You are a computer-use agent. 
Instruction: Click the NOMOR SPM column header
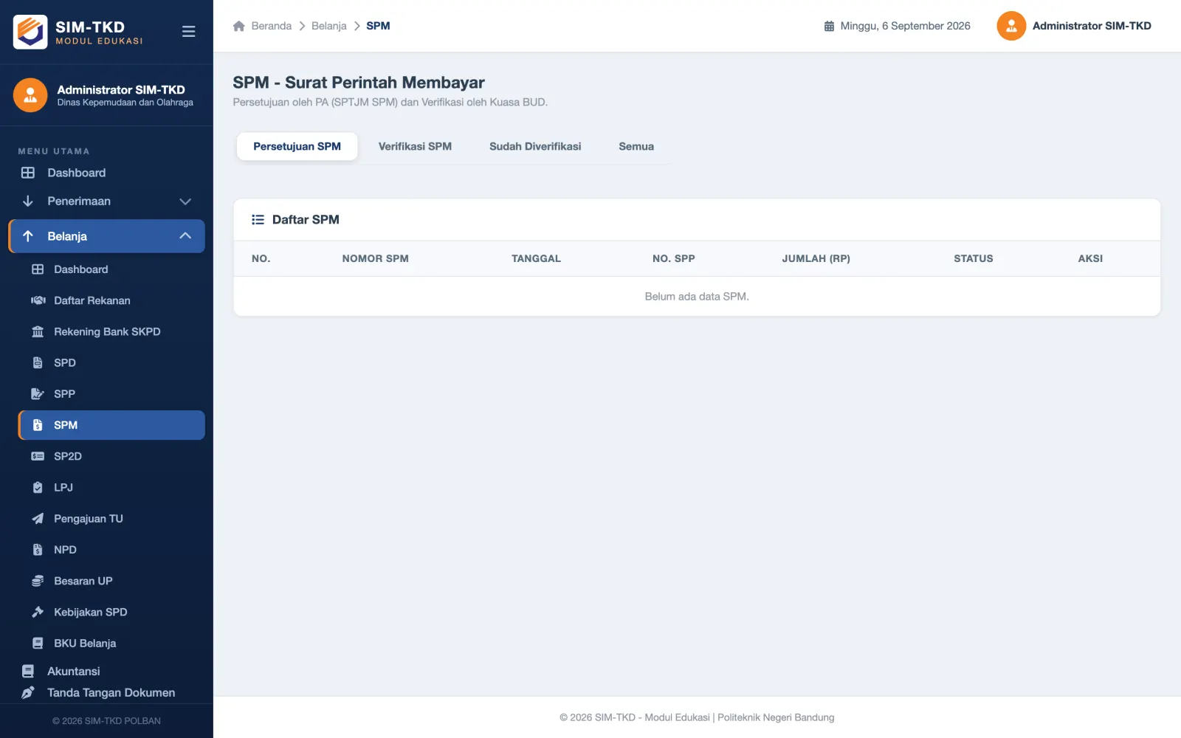[375, 258]
